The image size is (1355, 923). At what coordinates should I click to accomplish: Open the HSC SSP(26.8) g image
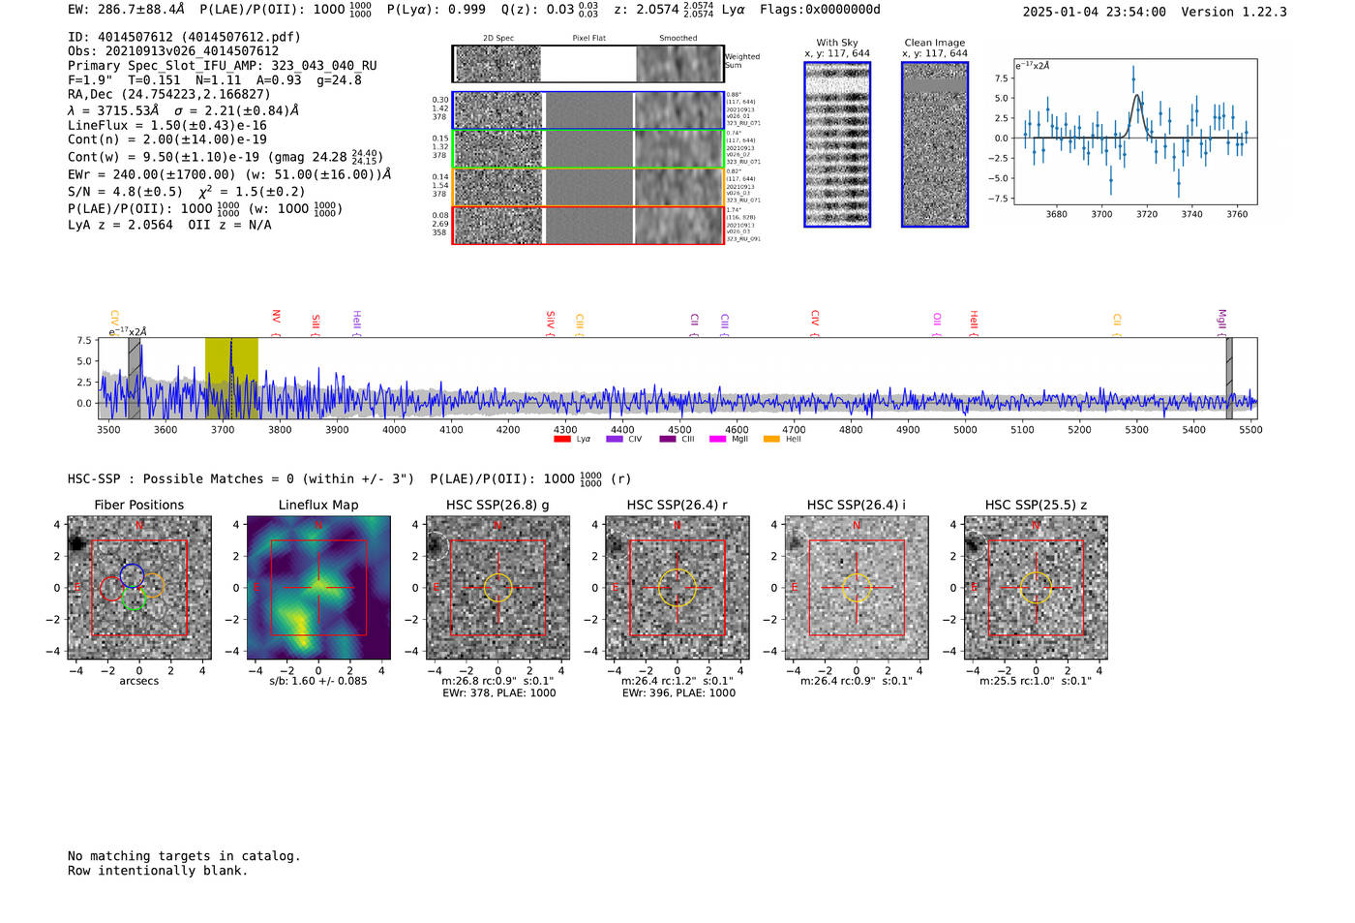[x=497, y=587]
